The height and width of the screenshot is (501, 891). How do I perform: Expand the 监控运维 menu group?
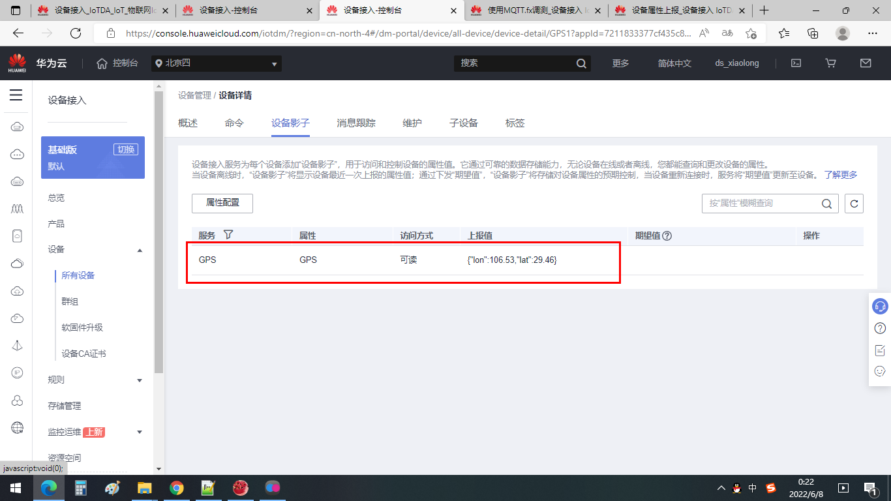click(140, 432)
